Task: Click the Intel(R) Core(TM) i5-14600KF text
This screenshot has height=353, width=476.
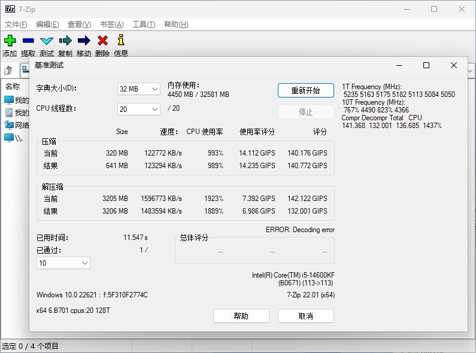Action: click(x=293, y=275)
